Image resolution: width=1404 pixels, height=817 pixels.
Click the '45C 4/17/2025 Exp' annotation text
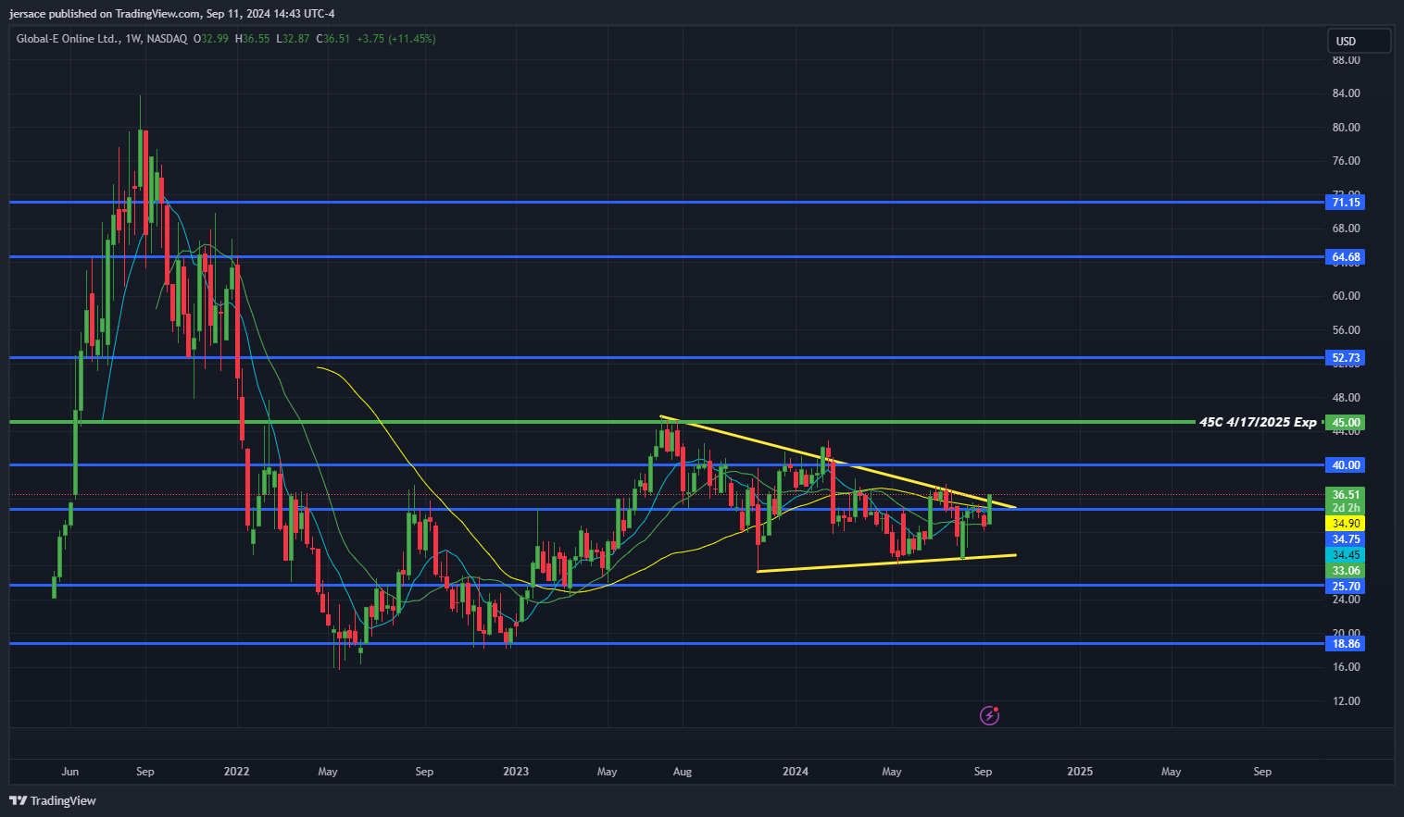pyautogui.click(x=1258, y=422)
